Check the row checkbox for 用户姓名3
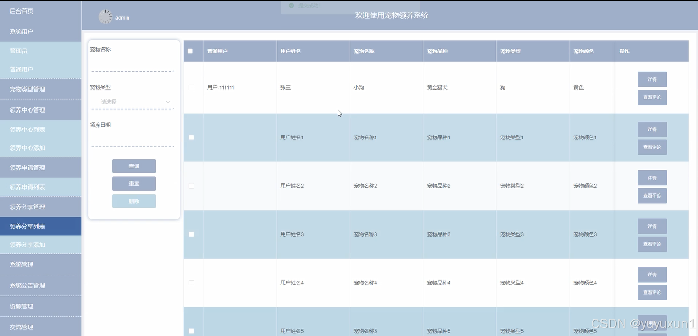Screen dimensions: 698x336 pyautogui.click(x=191, y=234)
